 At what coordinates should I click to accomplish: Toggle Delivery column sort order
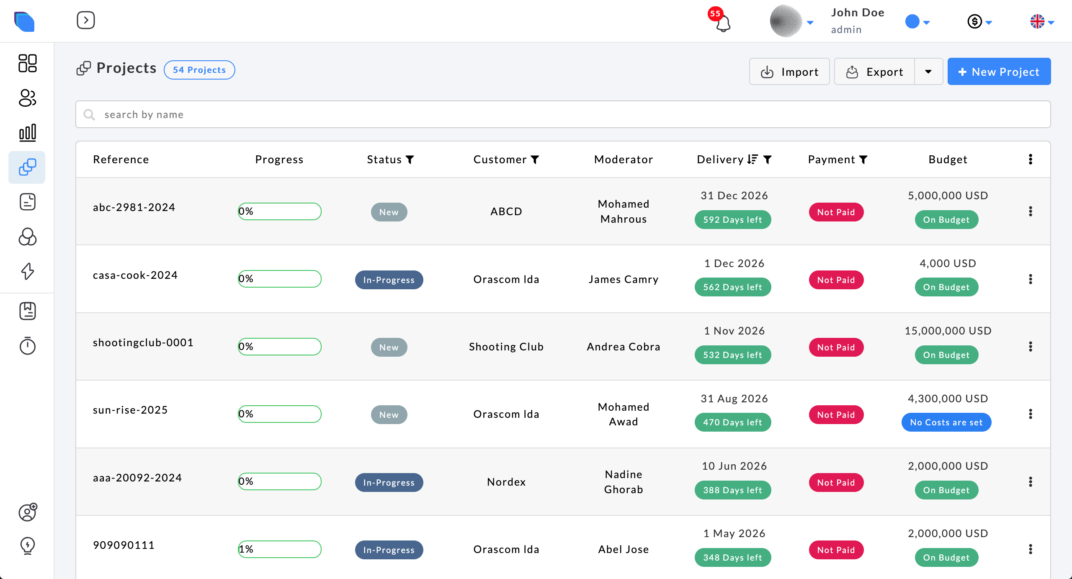[x=752, y=159]
